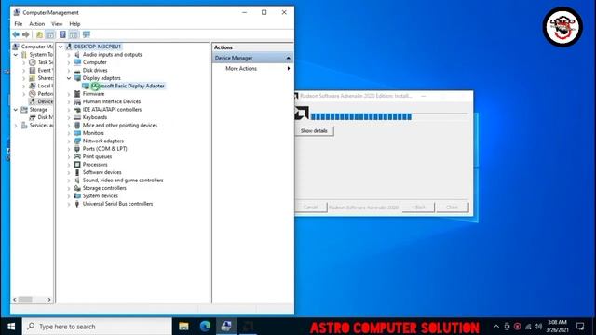Expand the Firmware category arrow
The image size is (596, 335).
(69, 94)
